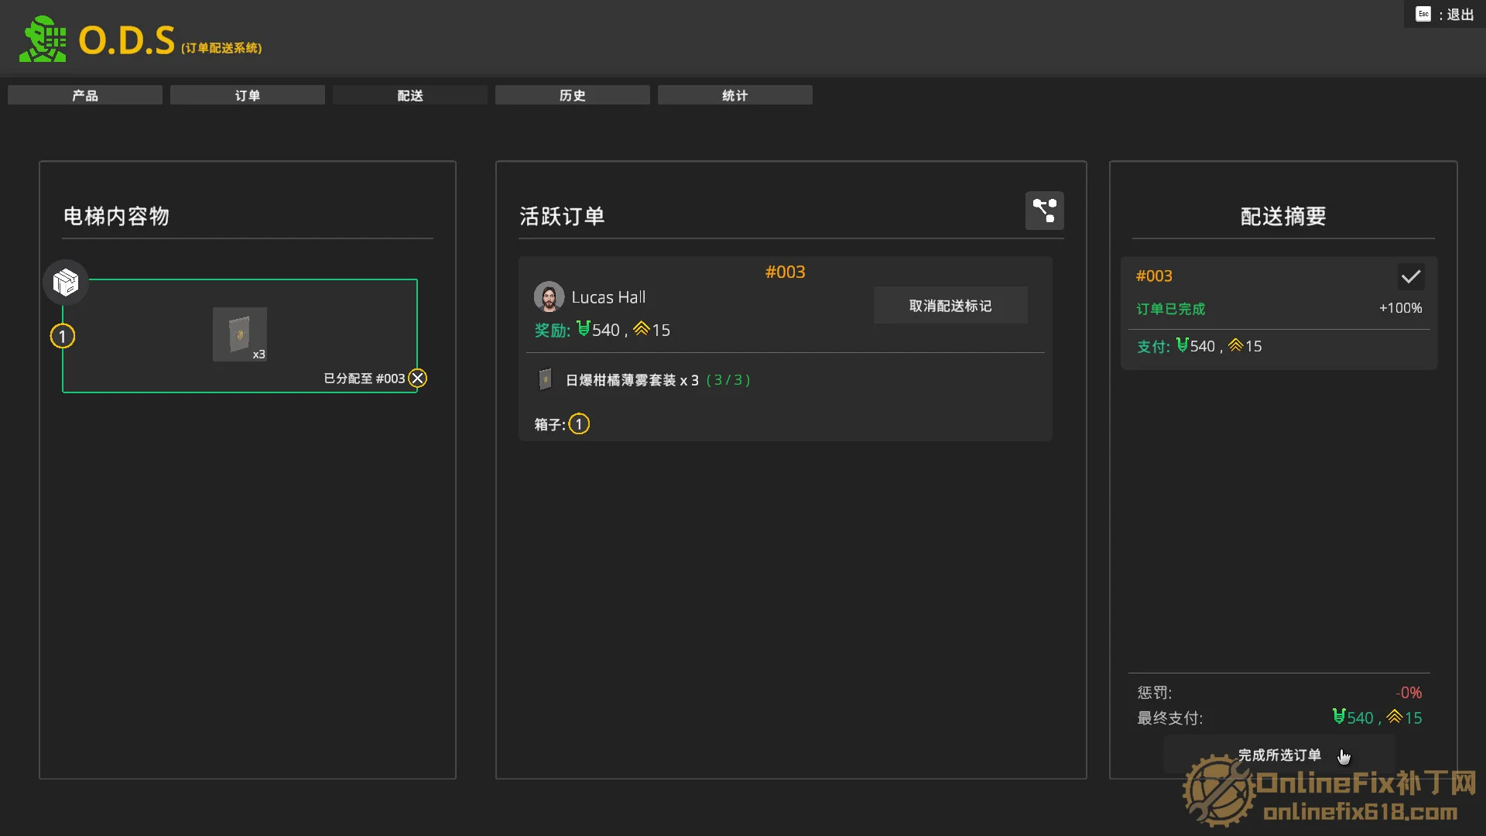The height and width of the screenshot is (836, 1486).
Task: Click 完成所选订单 button
Action: point(1279,755)
